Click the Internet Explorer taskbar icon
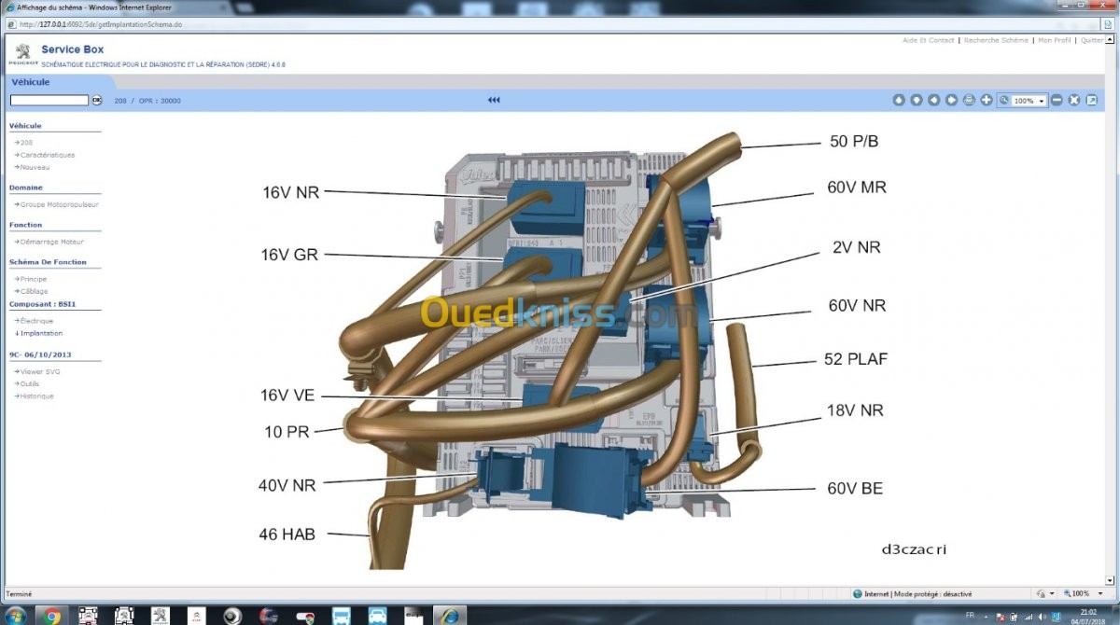This screenshot has height=625, width=1120. tap(450, 616)
